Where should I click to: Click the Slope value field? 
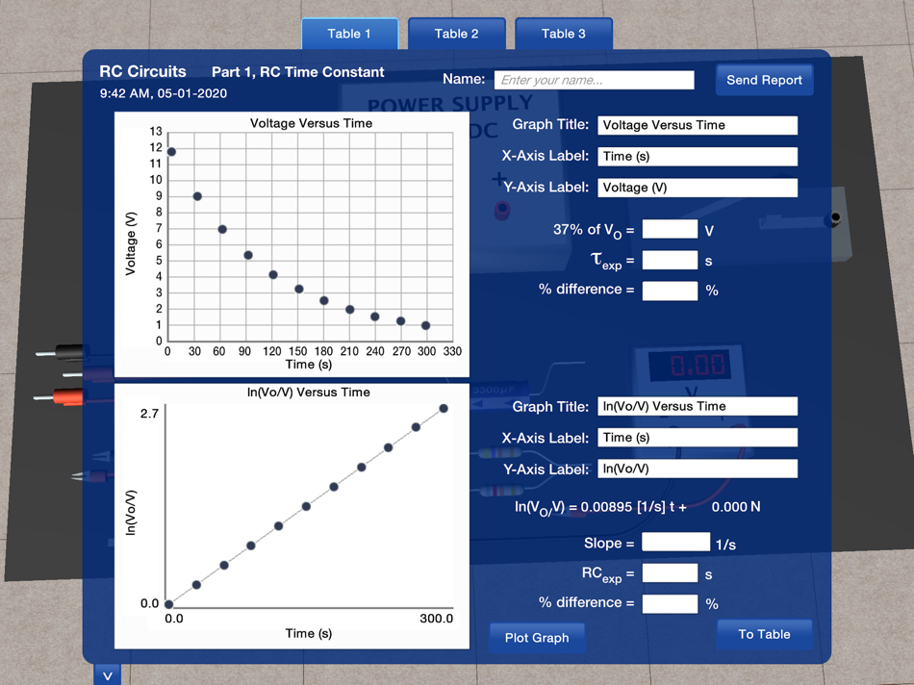pos(676,543)
